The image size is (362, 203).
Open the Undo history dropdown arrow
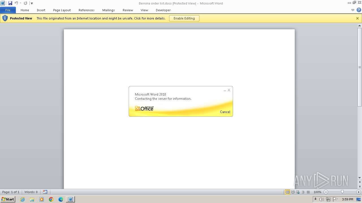[20, 3]
